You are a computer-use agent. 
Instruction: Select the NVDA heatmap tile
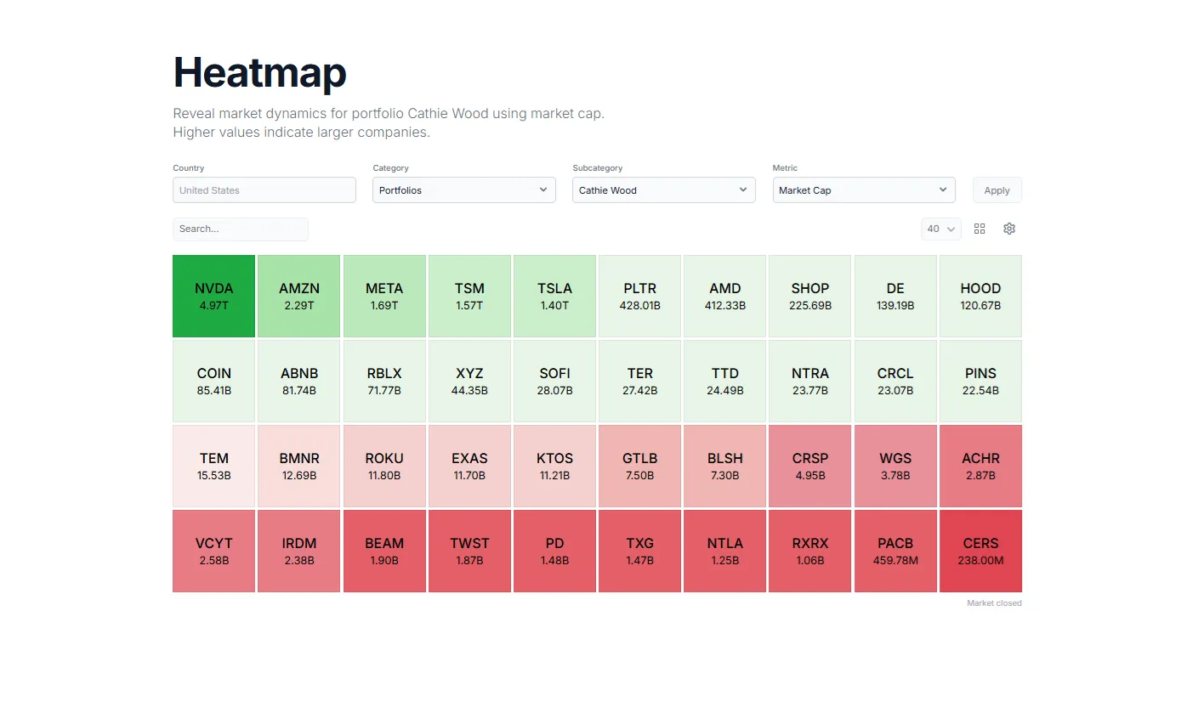pos(213,296)
